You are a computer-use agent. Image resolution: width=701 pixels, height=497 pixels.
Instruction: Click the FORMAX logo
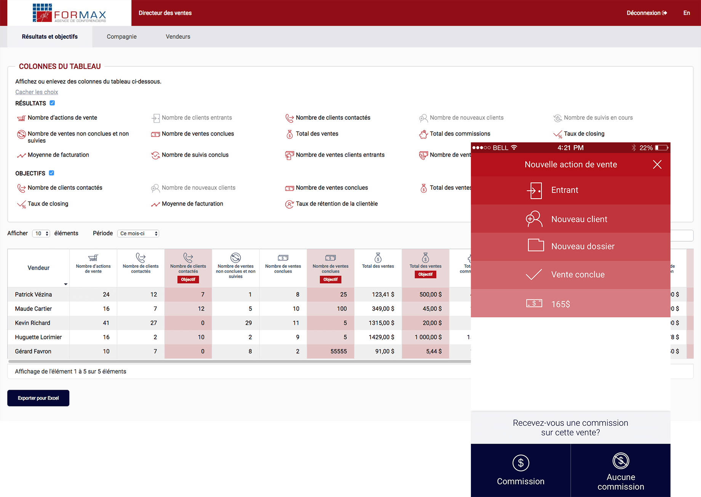(x=69, y=13)
